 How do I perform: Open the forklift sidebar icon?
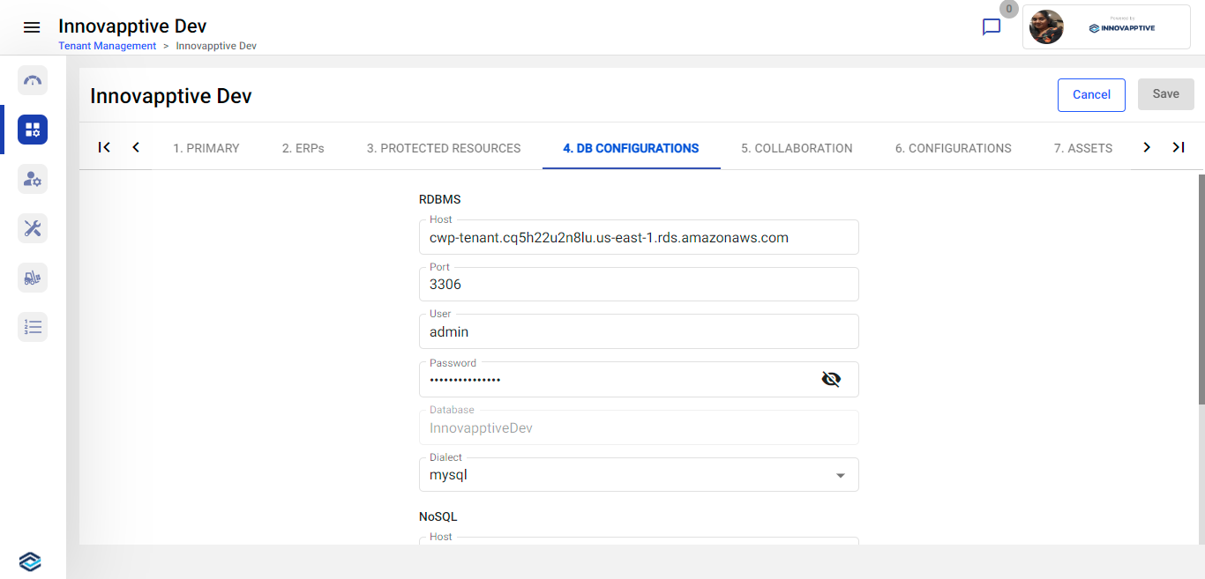click(x=33, y=278)
